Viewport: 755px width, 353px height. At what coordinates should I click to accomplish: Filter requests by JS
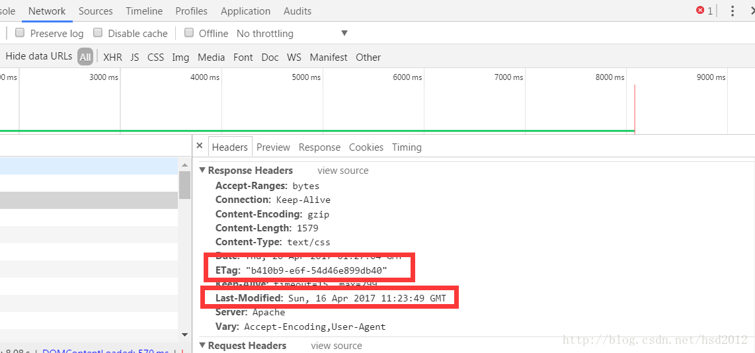(x=134, y=58)
